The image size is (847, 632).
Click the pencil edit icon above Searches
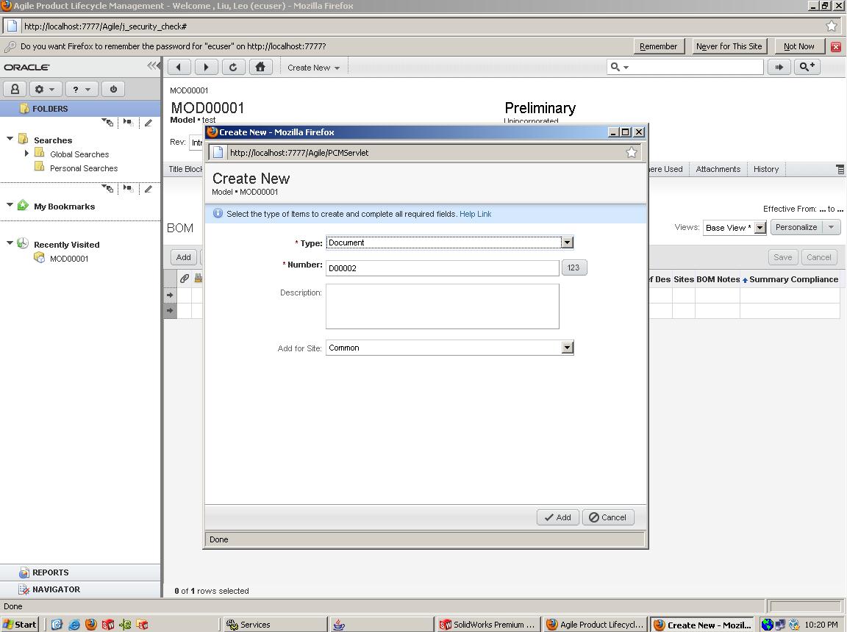pyautogui.click(x=148, y=123)
